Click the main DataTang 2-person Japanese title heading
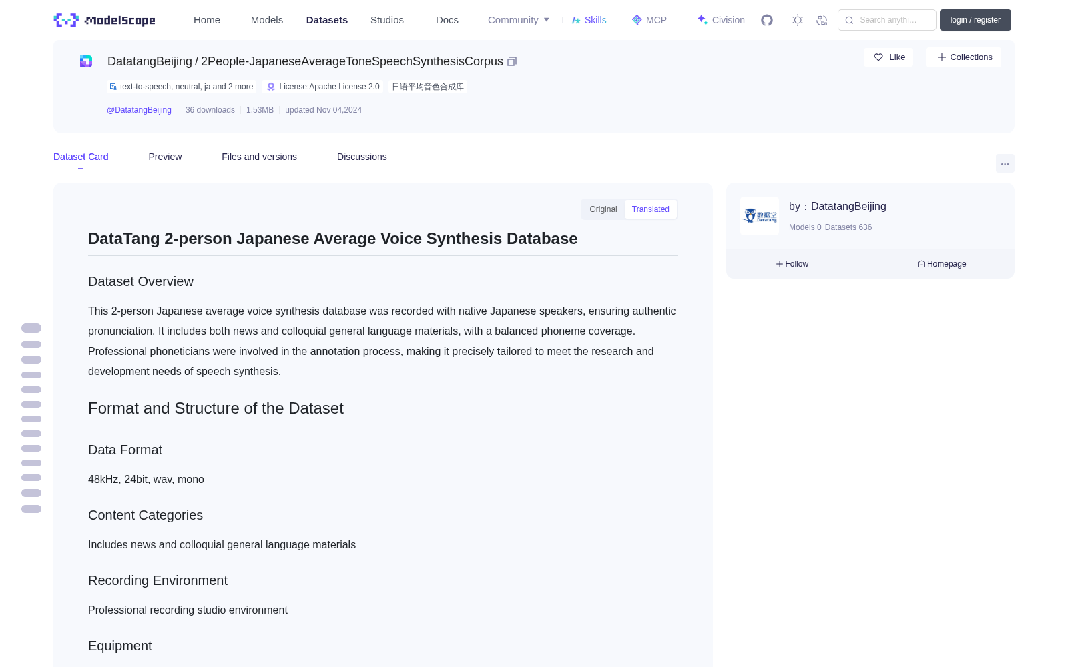Image resolution: width=1068 pixels, height=667 pixels. point(332,239)
